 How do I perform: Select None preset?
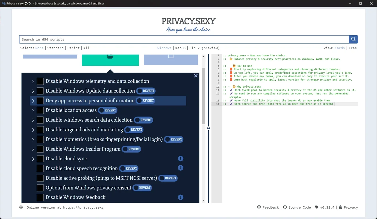[x=39, y=48]
